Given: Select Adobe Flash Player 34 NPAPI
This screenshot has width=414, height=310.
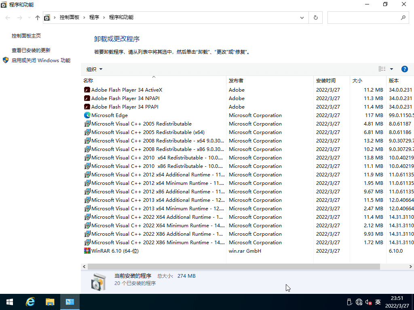Looking at the screenshot, I should (125, 98).
